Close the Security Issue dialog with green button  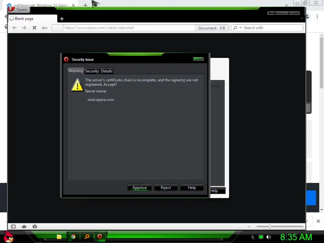[x=198, y=59]
